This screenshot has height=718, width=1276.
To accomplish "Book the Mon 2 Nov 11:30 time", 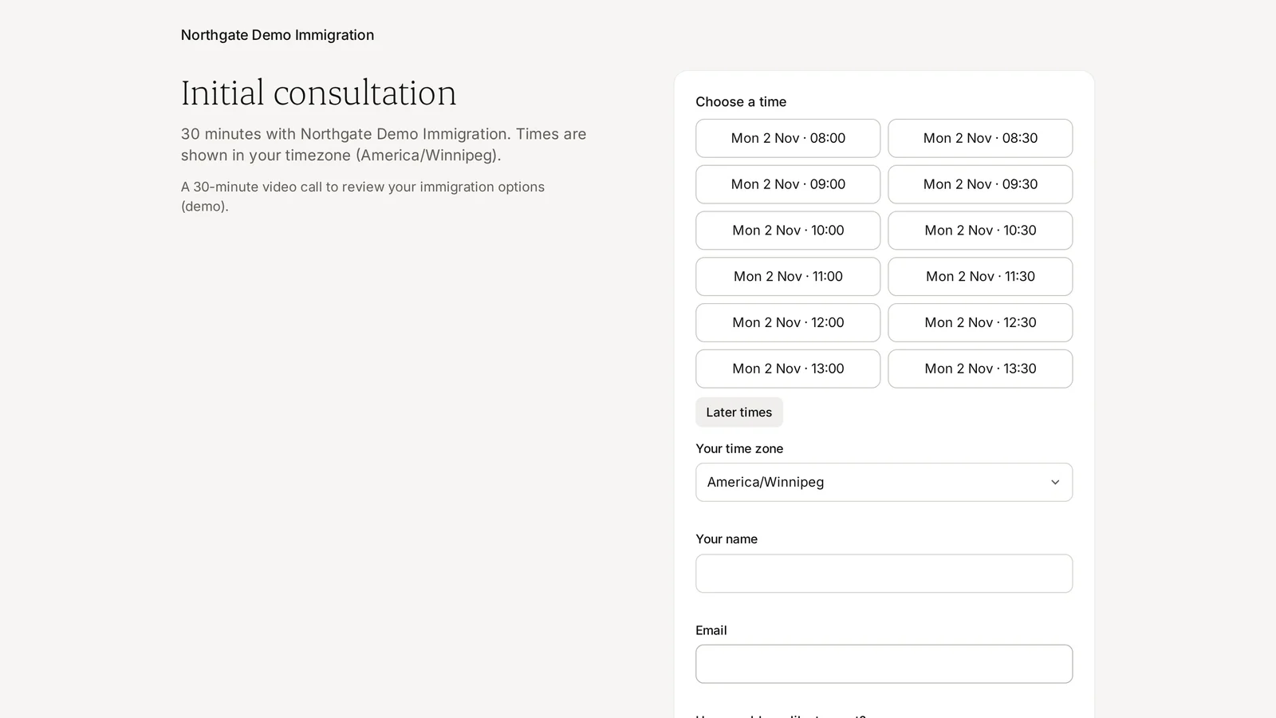I will pyautogui.click(x=980, y=277).
